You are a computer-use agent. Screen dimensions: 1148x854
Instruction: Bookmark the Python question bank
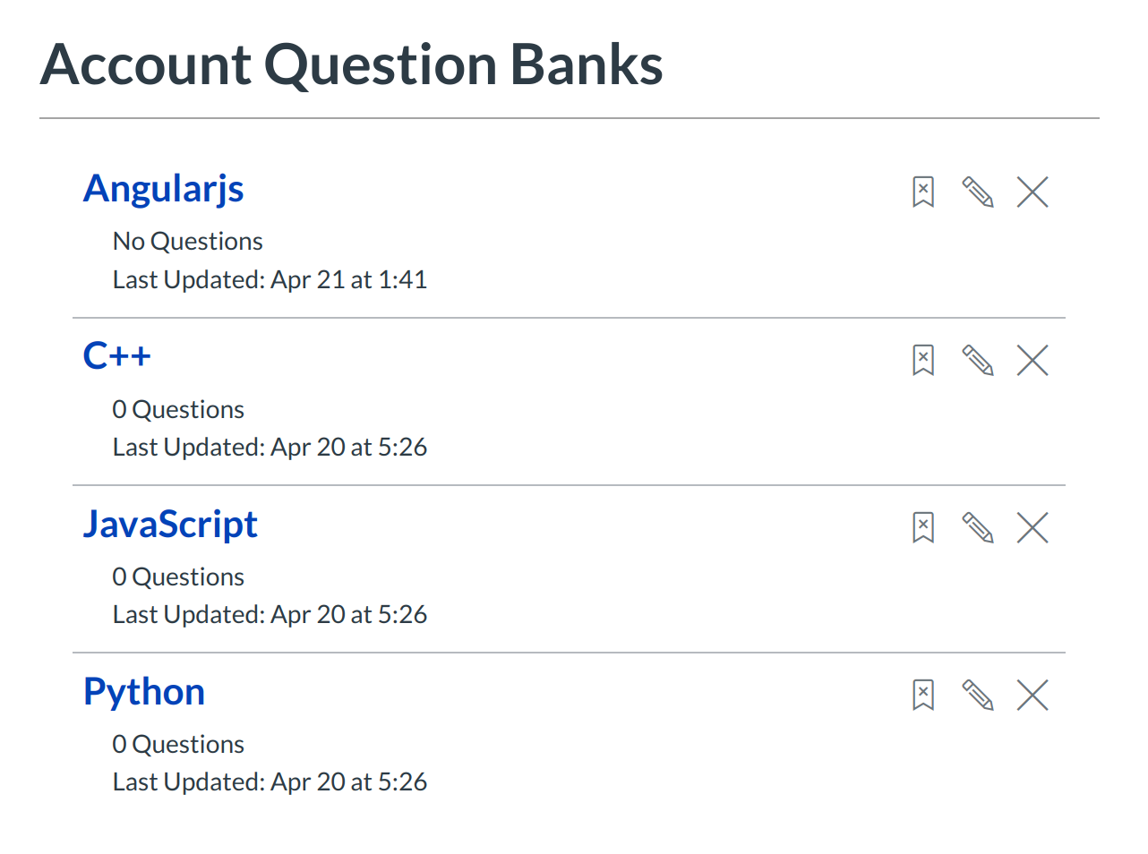click(x=923, y=695)
